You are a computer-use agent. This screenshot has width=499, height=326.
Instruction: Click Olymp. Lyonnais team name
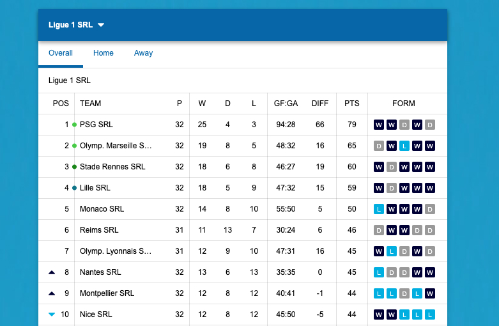coord(116,251)
